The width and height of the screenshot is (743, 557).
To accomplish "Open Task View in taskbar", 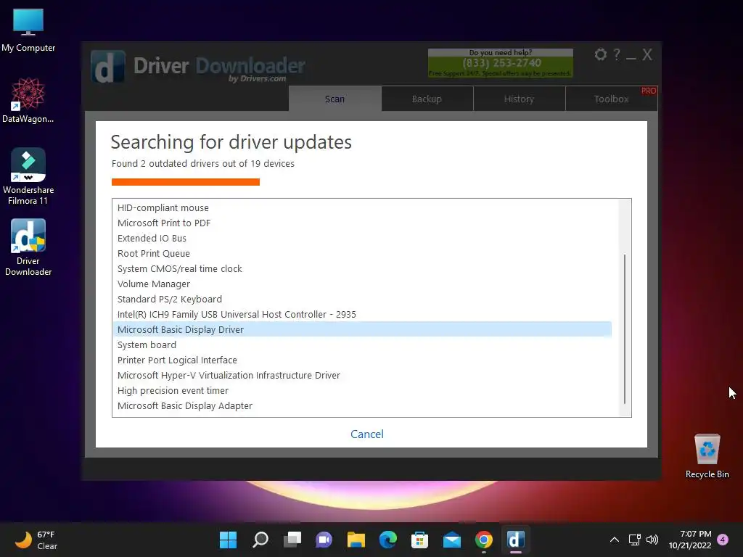I will [292, 540].
